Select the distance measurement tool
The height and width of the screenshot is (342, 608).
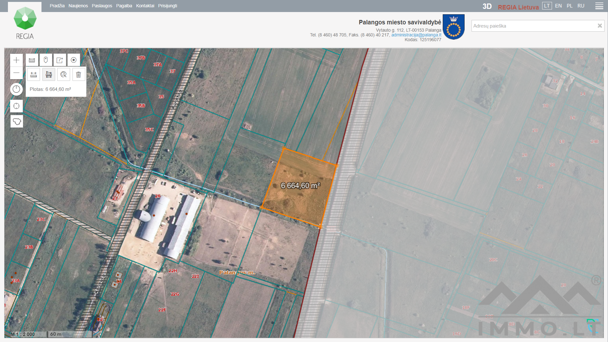[34, 75]
